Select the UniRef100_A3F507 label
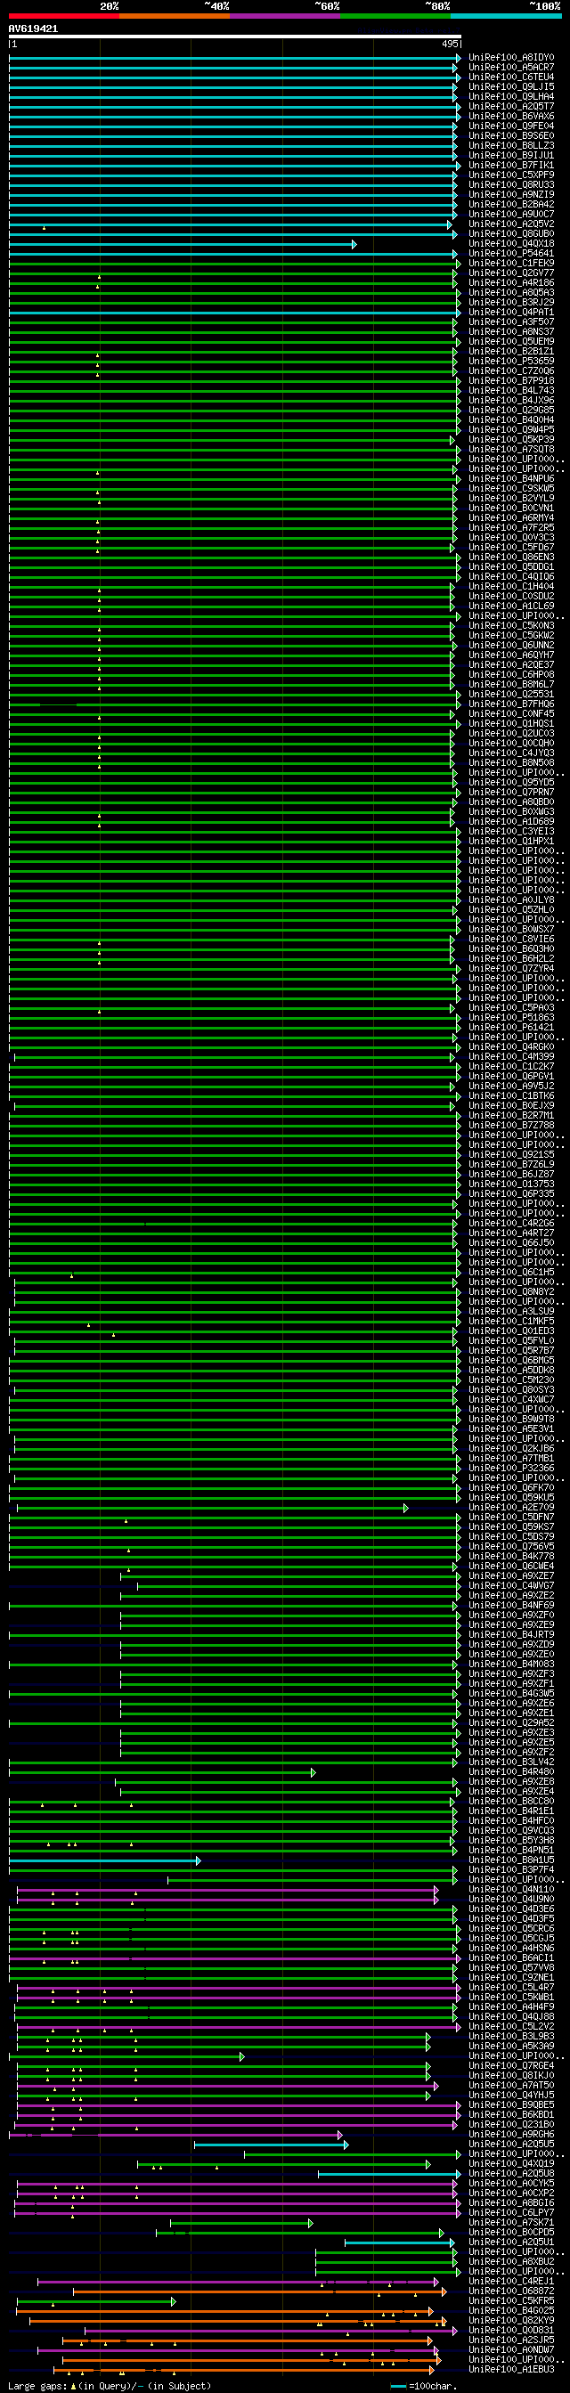 pos(511,322)
